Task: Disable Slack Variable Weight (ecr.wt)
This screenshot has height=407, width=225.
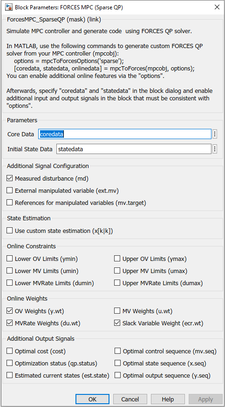Action: [x=117, y=323]
